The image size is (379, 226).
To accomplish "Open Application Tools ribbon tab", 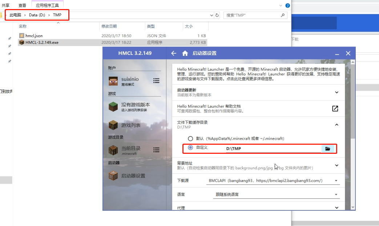I will (x=47, y=5).
